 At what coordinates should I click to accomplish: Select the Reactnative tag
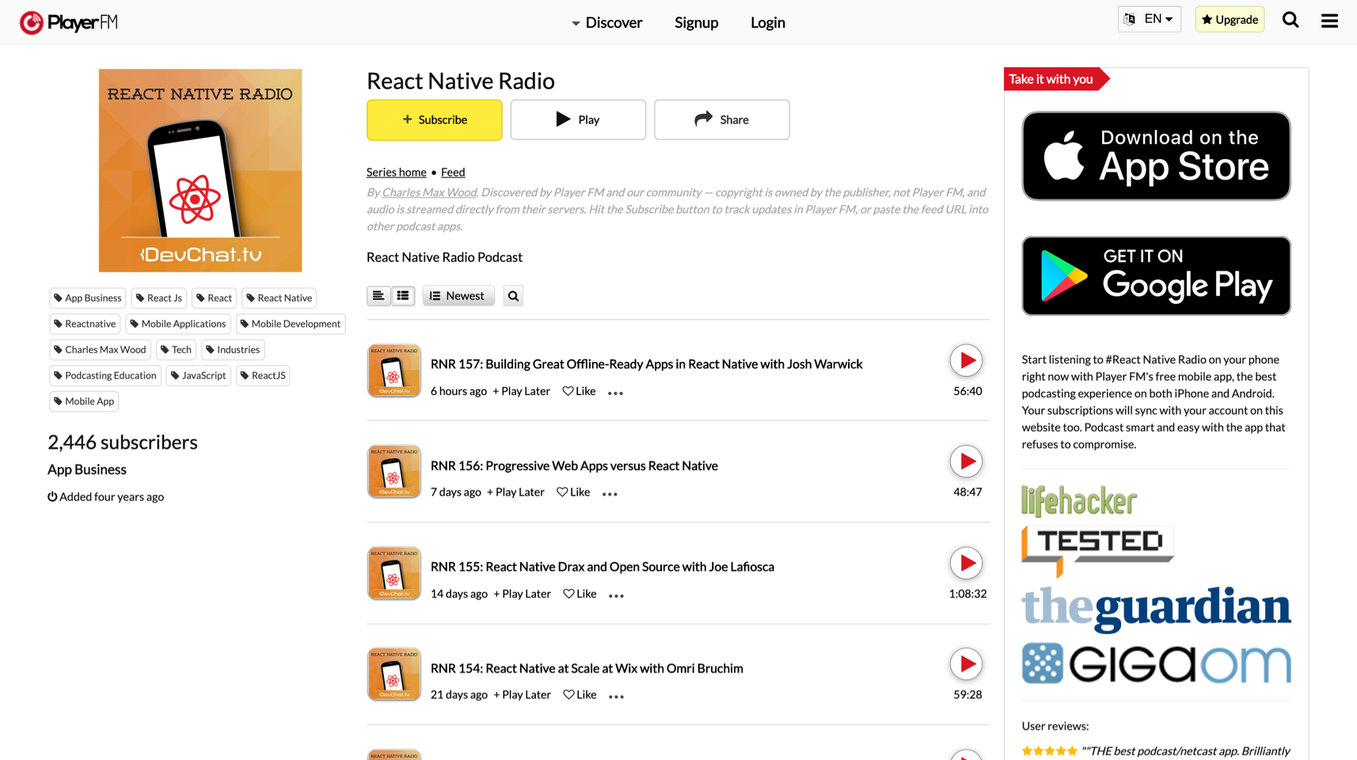coord(85,324)
